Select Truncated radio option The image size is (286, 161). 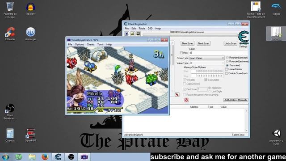227,65
